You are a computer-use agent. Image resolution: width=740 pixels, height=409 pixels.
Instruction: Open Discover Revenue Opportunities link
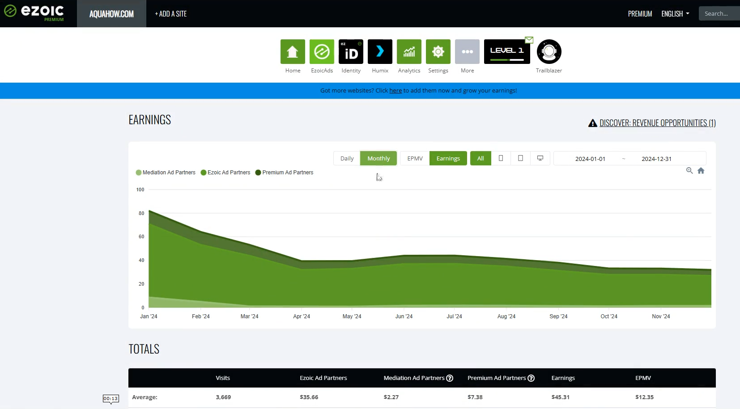pos(657,123)
